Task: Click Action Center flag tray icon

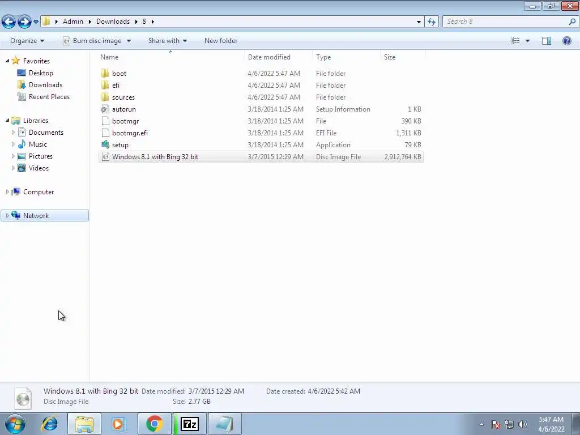Action: pos(496,424)
